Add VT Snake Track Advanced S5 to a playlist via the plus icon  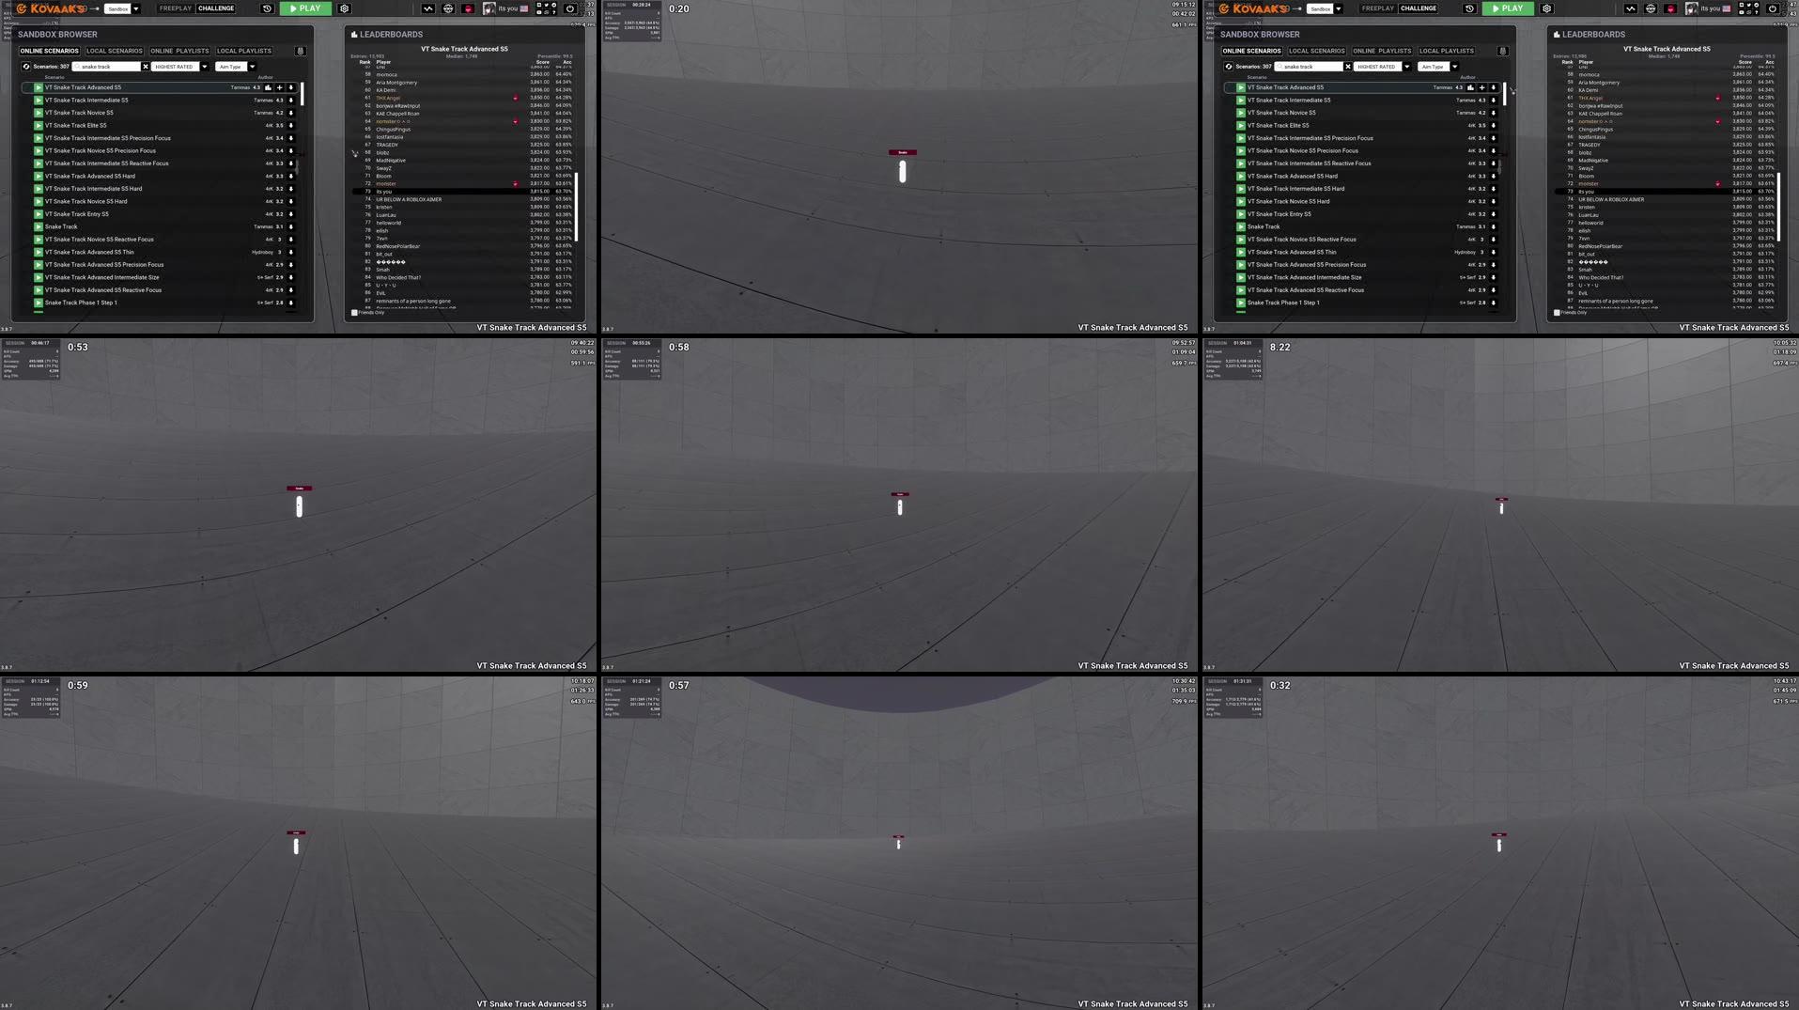[x=279, y=87]
